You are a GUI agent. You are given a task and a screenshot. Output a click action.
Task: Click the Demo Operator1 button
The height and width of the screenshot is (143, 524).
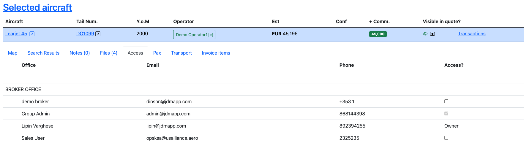pos(192,35)
